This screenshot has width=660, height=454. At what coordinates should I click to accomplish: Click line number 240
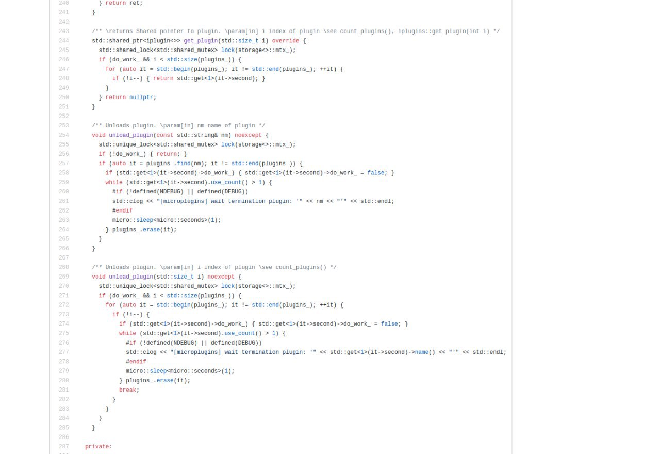click(x=63, y=3)
